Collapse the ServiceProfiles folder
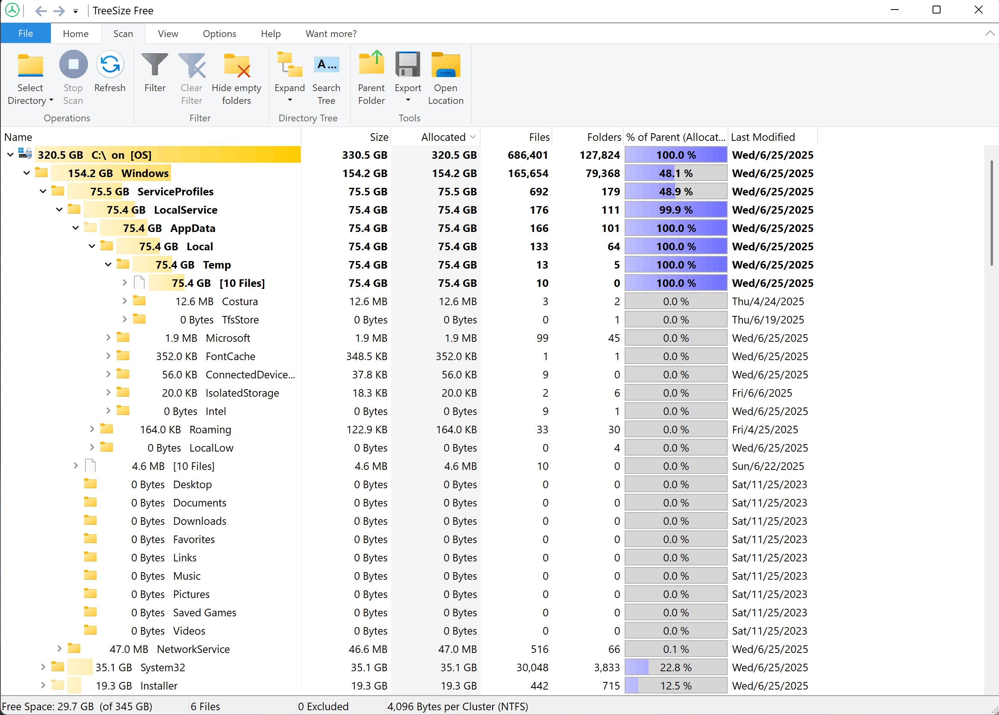 (x=43, y=191)
